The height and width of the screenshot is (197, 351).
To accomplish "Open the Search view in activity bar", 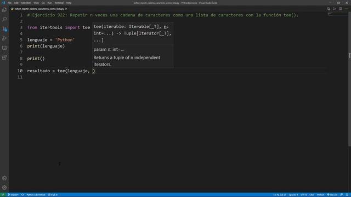I will tap(4, 19).
